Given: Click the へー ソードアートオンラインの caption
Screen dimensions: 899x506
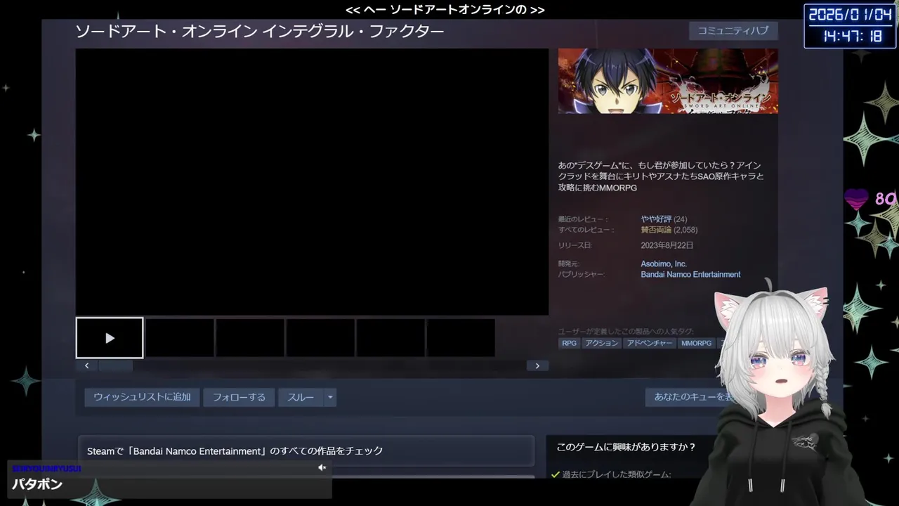Looking at the screenshot, I should tap(445, 10).
